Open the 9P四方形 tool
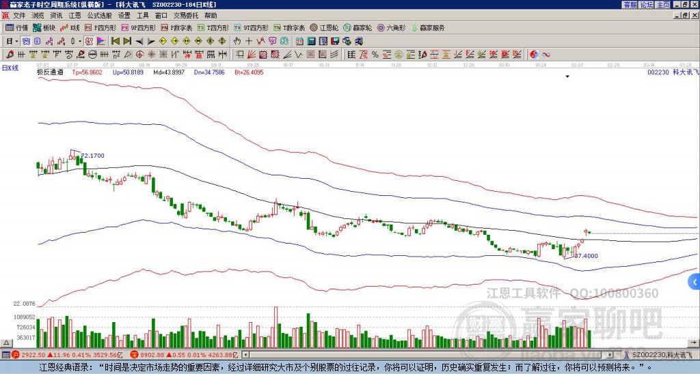This screenshot has width=700, height=374. point(138,28)
